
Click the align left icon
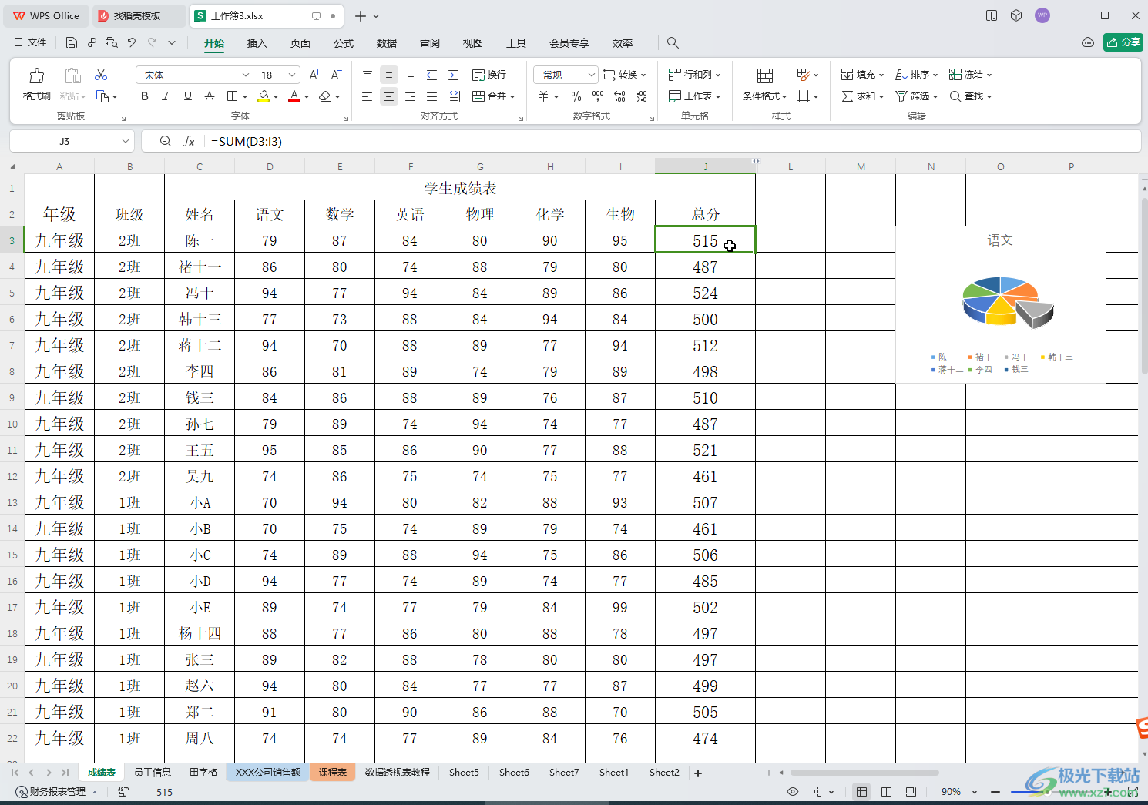click(368, 96)
